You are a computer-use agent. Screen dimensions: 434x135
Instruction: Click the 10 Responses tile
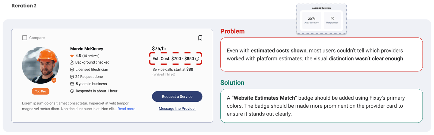[332, 20]
